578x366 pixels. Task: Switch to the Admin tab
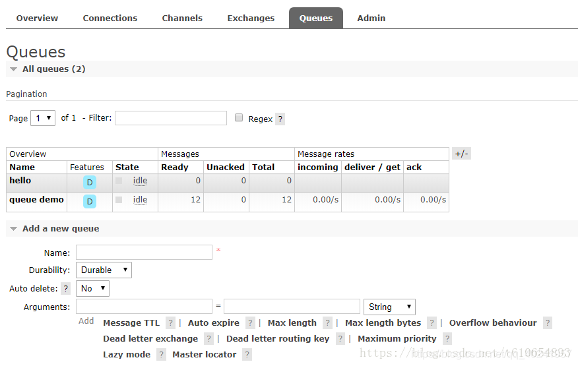(371, 18)
